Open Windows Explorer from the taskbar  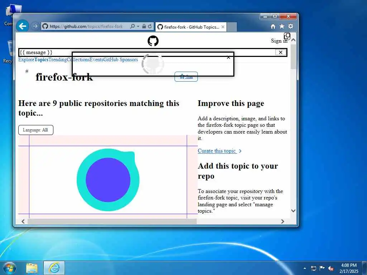click(x=32, y=268)
